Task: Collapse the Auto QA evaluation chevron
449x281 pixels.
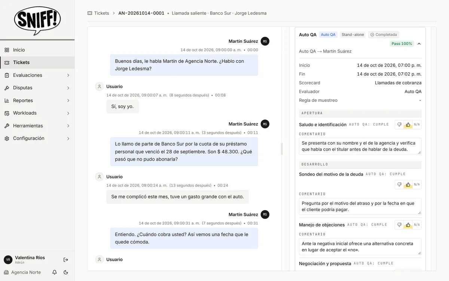Action: point(419,44)
